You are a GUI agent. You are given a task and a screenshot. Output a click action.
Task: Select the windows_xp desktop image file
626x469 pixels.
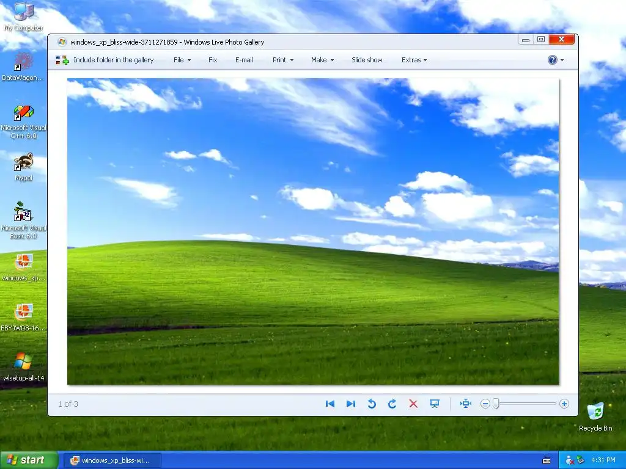click(x=23, y=267)
